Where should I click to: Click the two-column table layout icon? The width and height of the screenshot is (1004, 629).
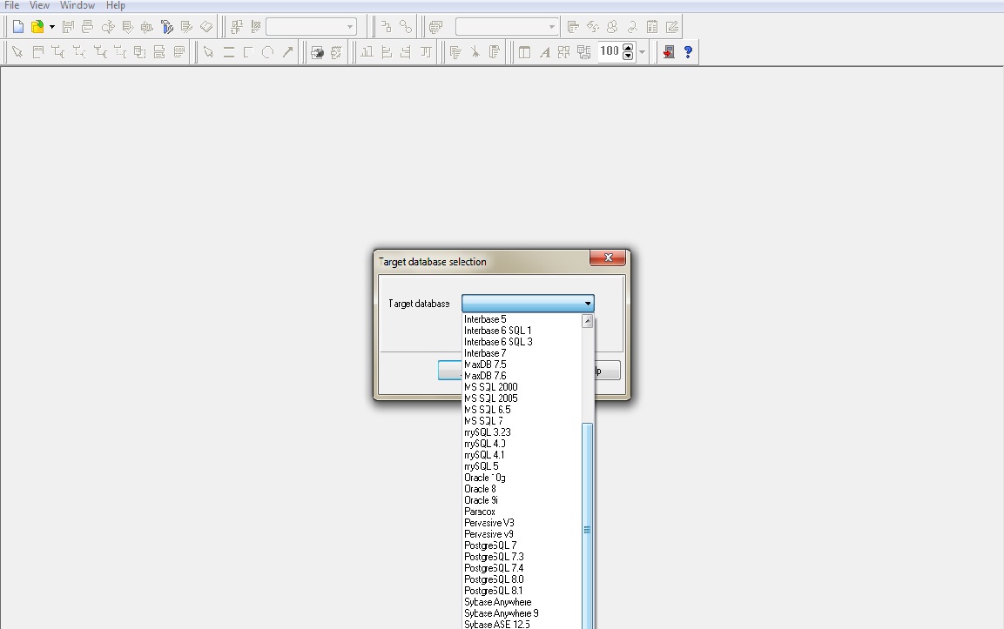524,52
